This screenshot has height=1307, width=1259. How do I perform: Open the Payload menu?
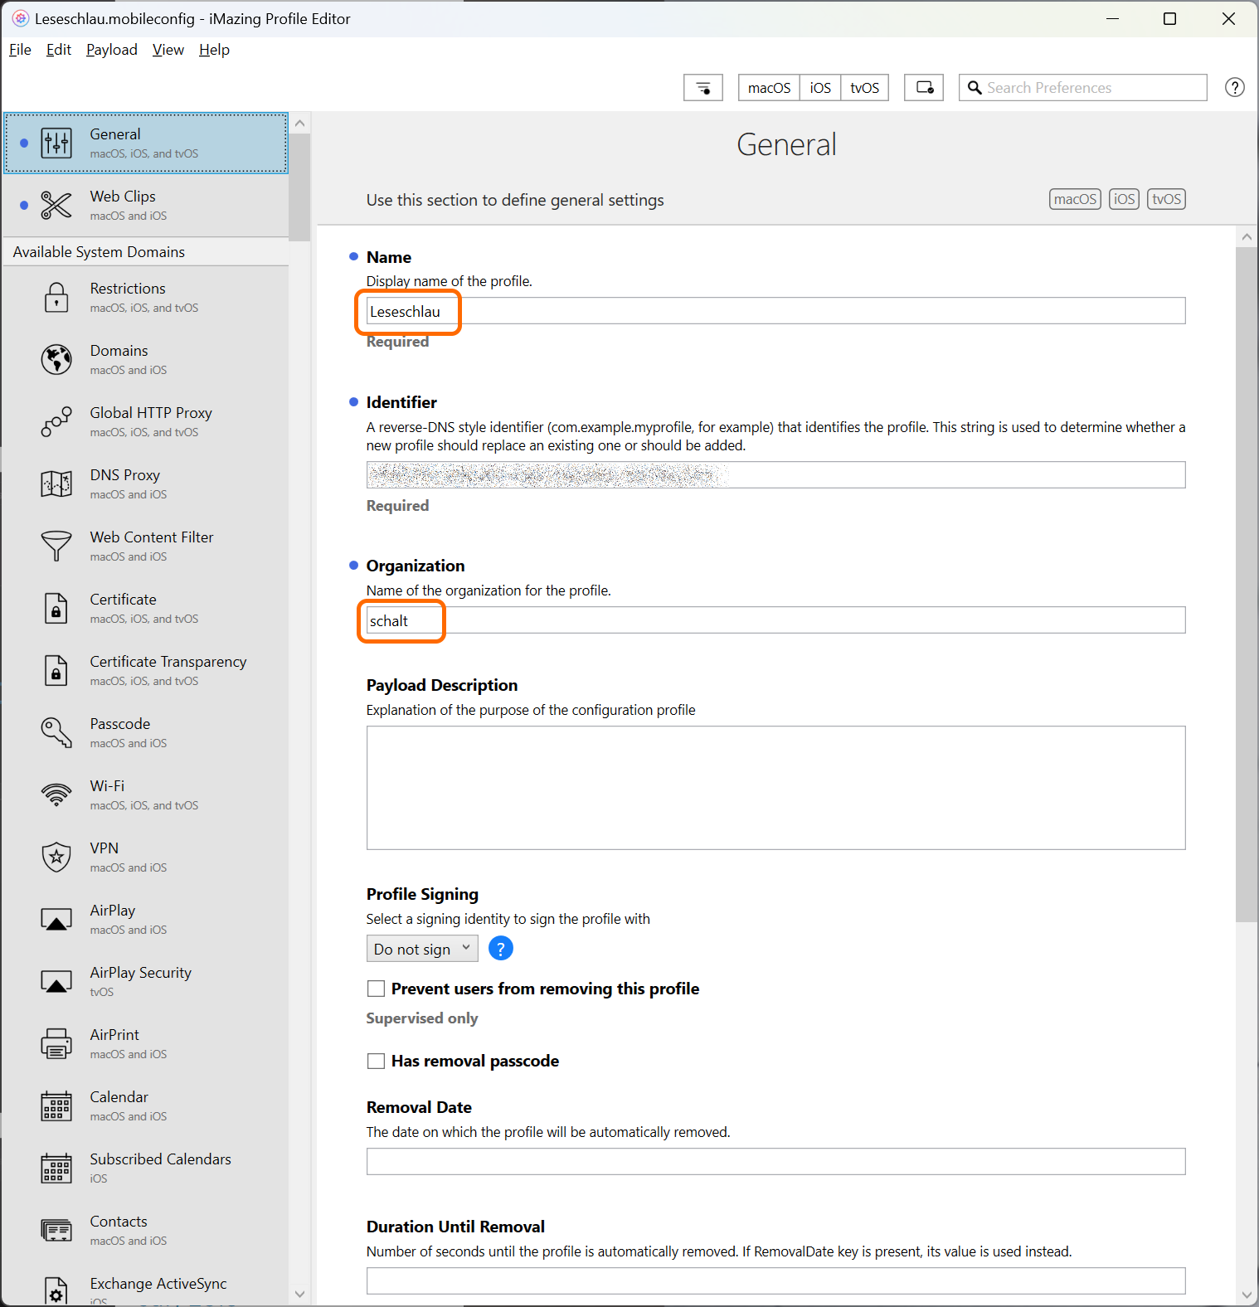coord(112,50)
